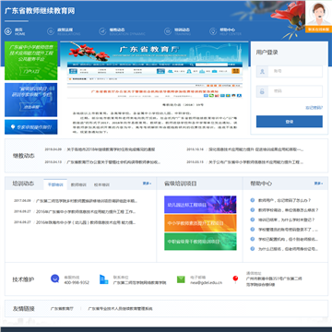Open news 关于公布广东省中小学教师信息技术 item

[256, 162]
